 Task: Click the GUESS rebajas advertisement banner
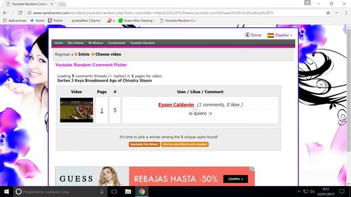coord(155,176)
